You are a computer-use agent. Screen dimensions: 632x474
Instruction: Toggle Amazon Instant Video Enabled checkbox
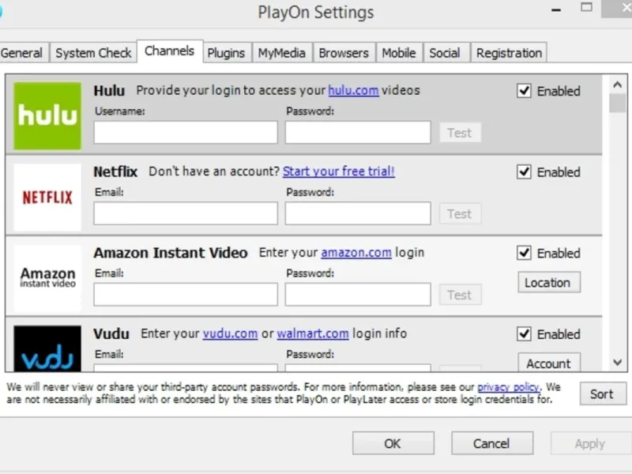(524, 253)
